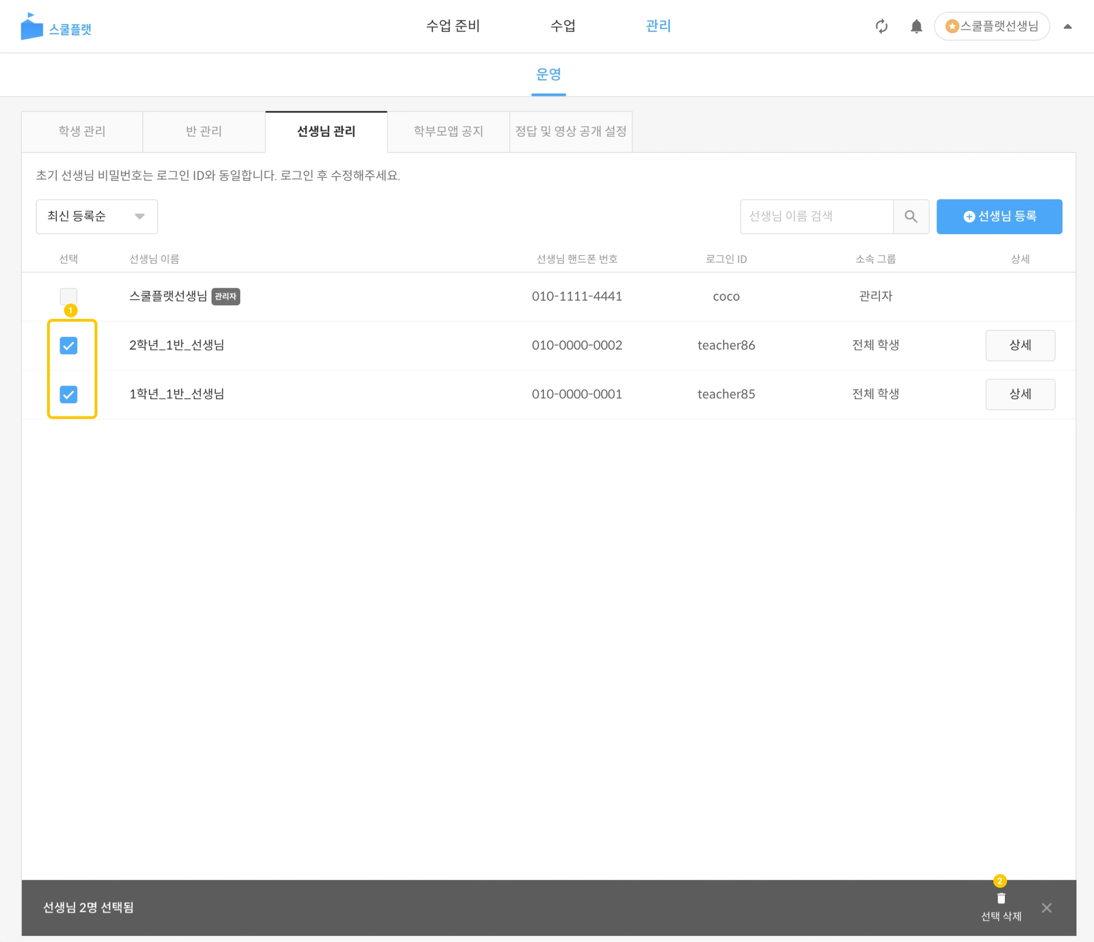Image resolution: width=1094 pixels, height=942 pixels.
Task: Click the 선택 삭제 trash icon
Action: click(x=1001, y=899)
